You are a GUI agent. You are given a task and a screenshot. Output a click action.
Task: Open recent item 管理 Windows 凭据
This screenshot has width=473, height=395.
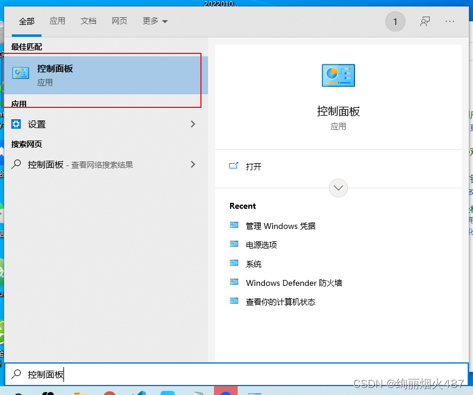click(x=280, y=226)
